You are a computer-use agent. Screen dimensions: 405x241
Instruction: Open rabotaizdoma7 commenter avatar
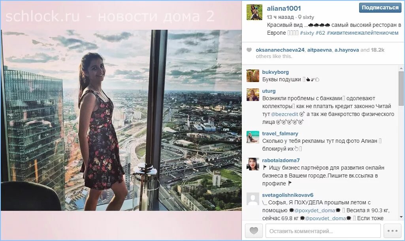click(x=253, y=164)
